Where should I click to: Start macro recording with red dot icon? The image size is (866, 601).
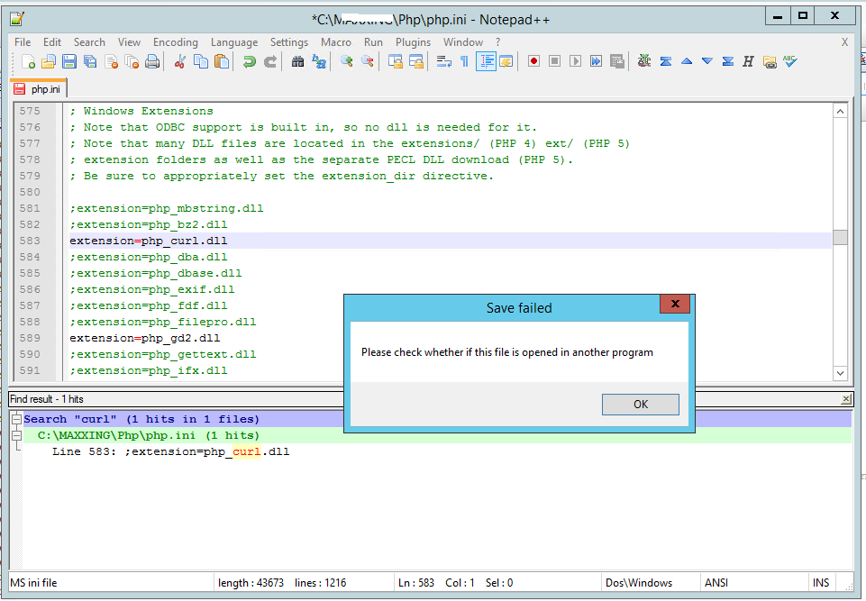click(533, 62)
